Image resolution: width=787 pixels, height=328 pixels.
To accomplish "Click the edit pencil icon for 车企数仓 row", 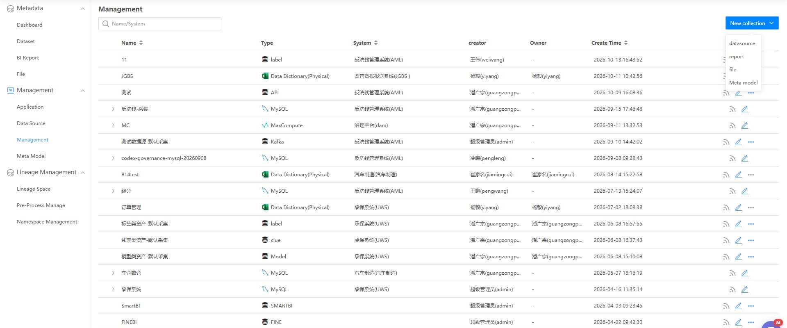I will tap(745, 273).
